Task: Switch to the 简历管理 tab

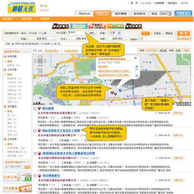Action: [x=121, y=14]
